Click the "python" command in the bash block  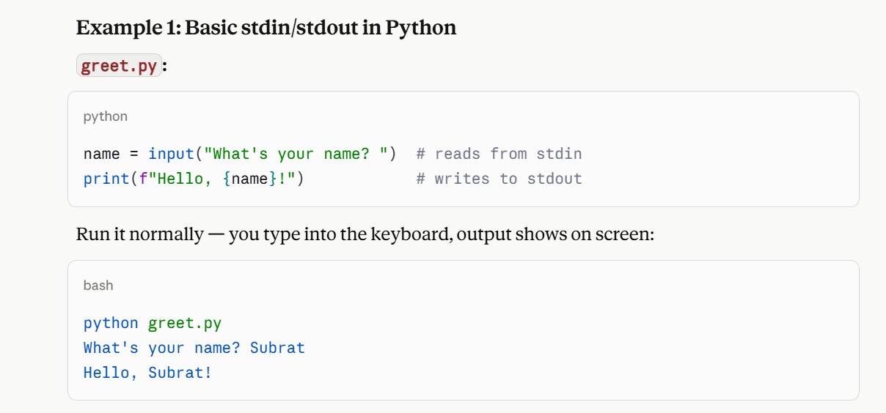pyautogui.click(x=111, y=323)
